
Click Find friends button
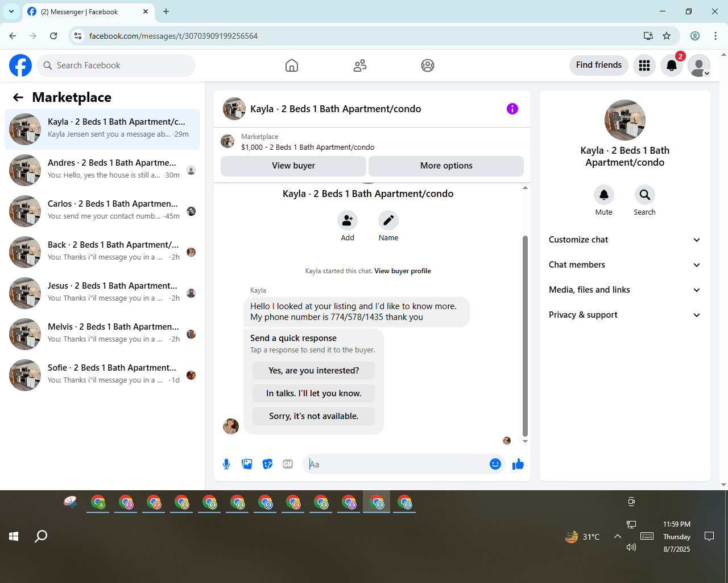point(599,65)
